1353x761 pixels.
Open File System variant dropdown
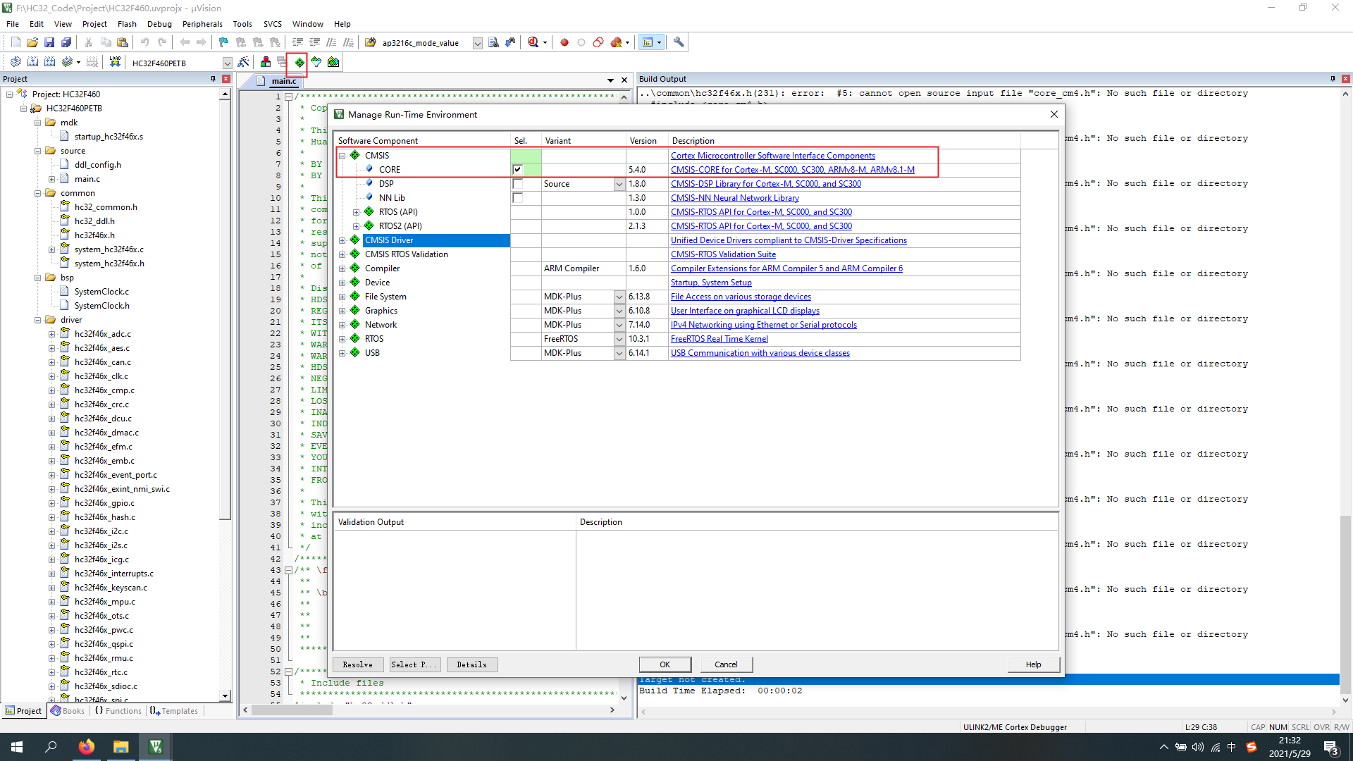coord(619,297)
